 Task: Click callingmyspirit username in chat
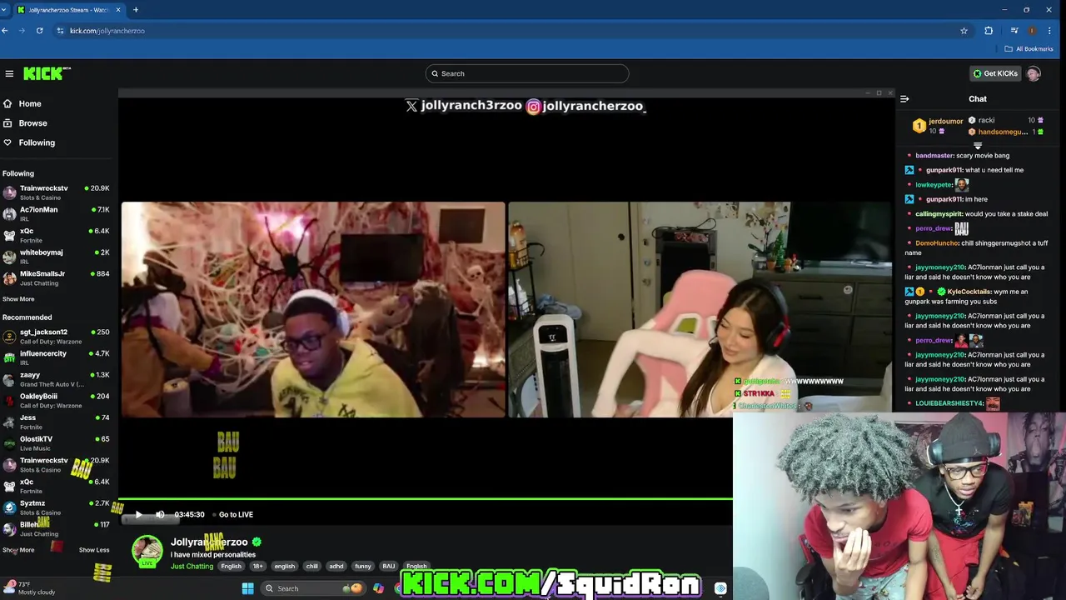(x=939, y=213)
